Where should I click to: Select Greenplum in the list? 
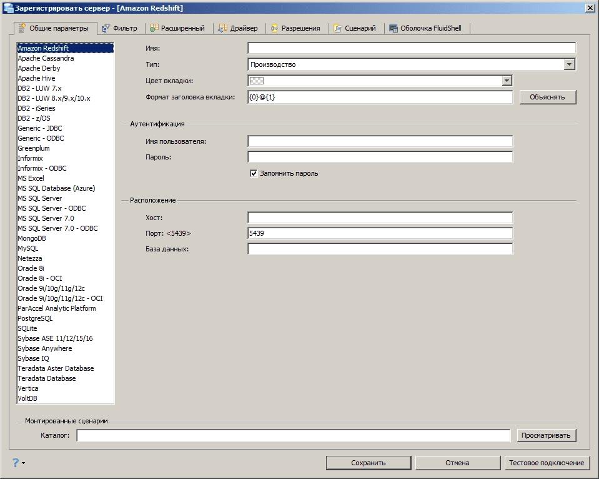66,148
